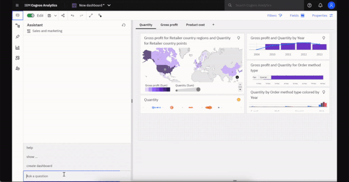Click the map's black info badge
Image resolution: width=349 pixels, height=182 pixels.
click(x=237, y=77)
